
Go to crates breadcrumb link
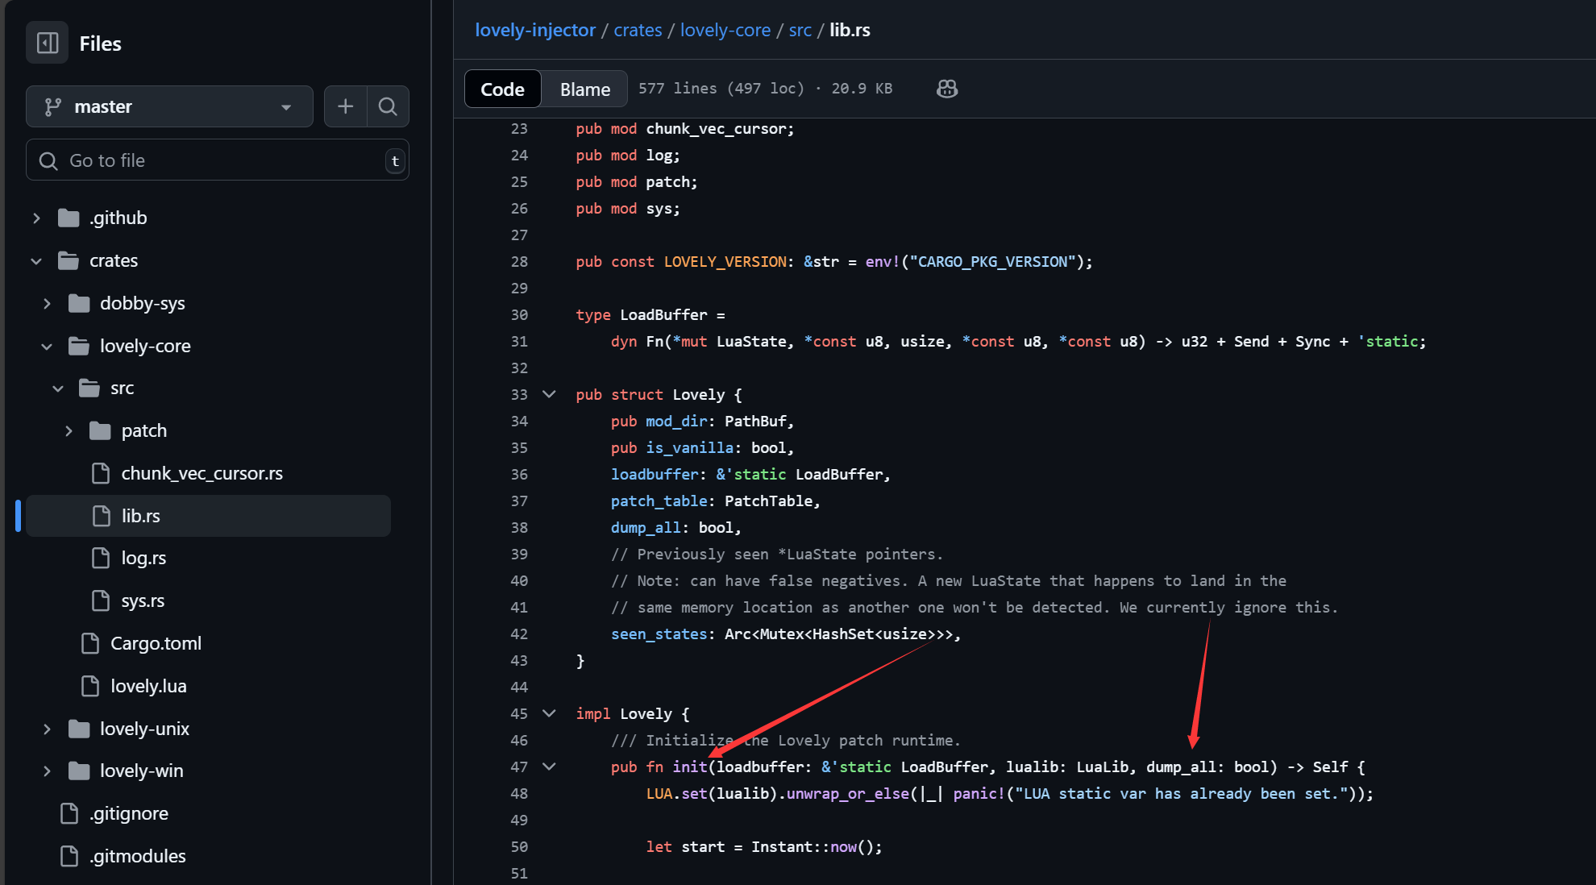[638, 30]
